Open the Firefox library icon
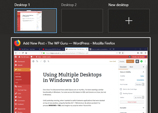158x113 pixels. point(138,53)
